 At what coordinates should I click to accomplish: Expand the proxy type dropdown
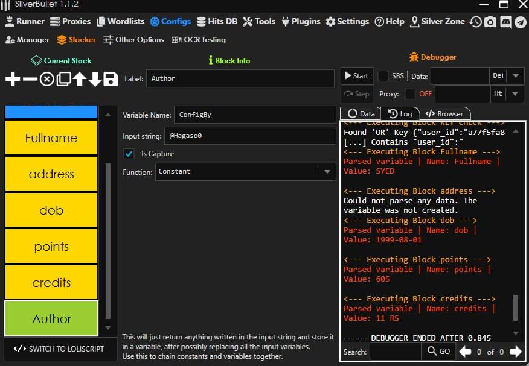coord(515,94)
